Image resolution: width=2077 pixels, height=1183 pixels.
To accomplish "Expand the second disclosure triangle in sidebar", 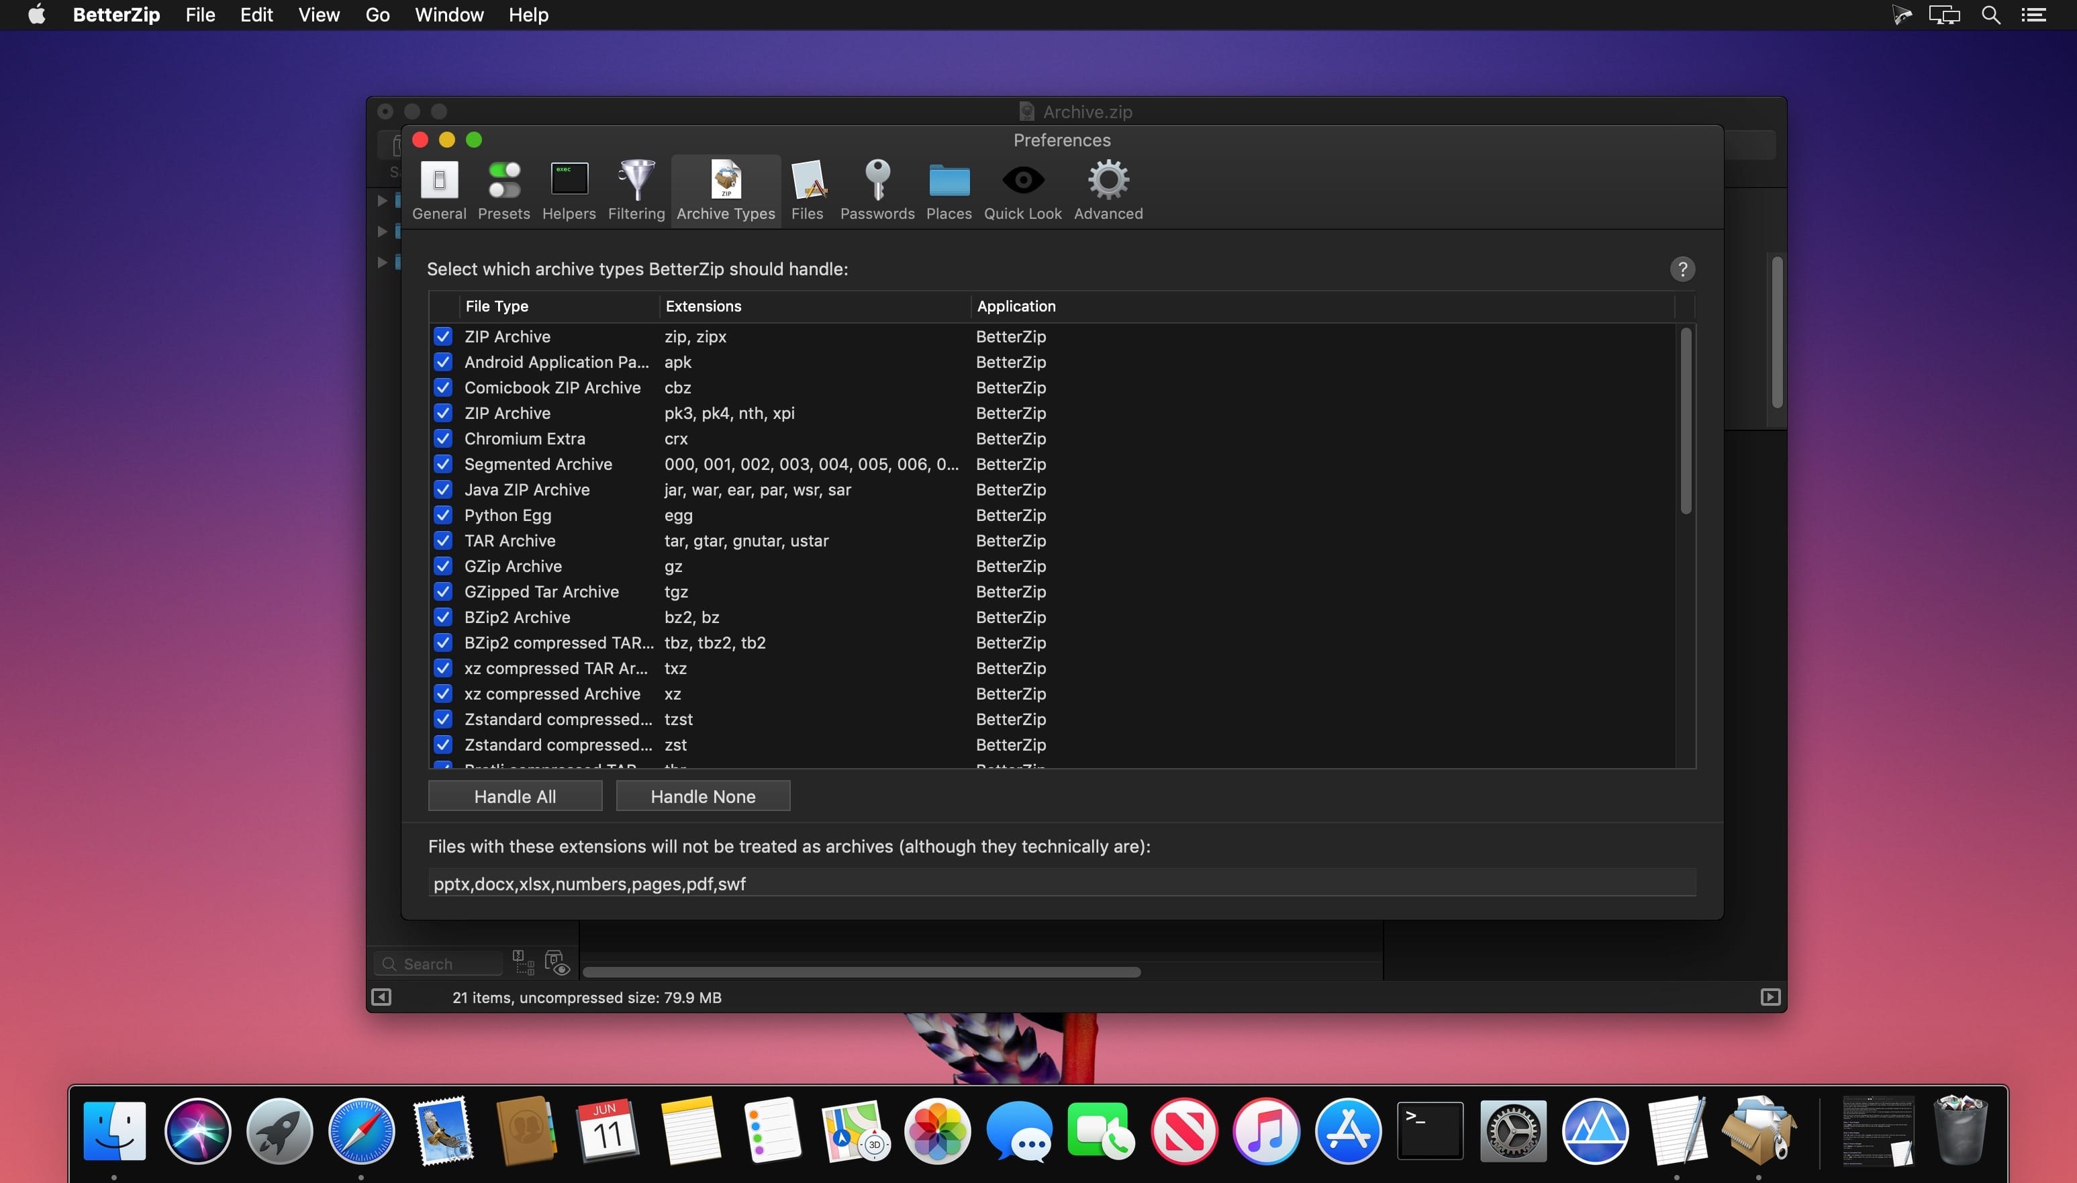I will 382,232.
